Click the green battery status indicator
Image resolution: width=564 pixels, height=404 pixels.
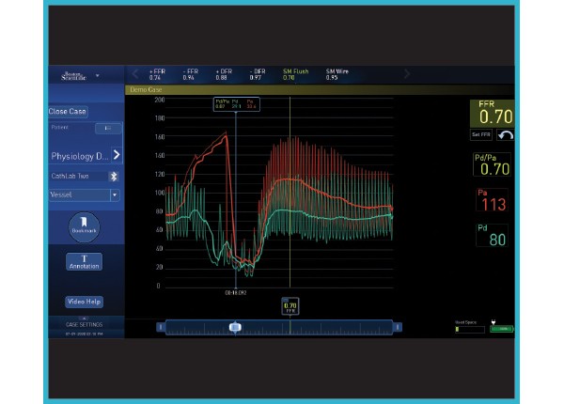[x=502, y=329]
